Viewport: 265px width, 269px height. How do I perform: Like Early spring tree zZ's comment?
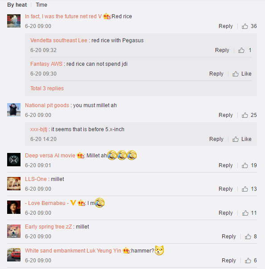tap(248, 237)
